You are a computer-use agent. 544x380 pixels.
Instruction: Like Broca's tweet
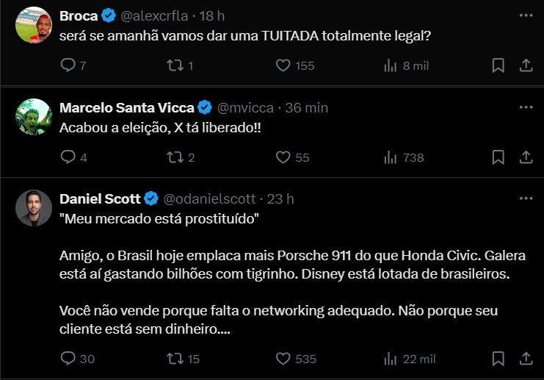283,65
